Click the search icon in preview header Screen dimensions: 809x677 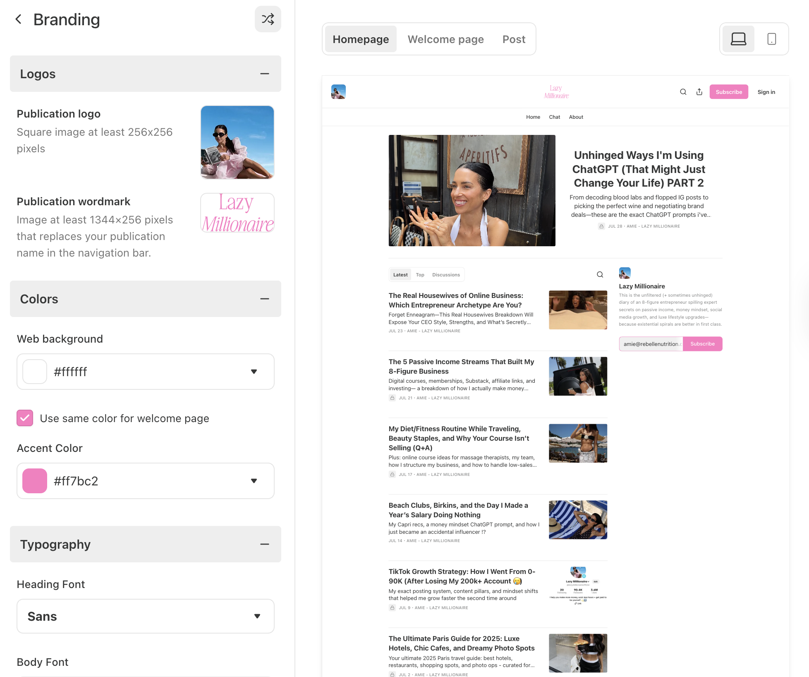[683, 92]
